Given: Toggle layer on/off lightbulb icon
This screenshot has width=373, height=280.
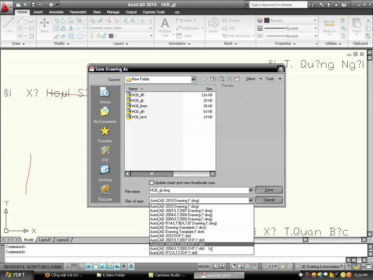Looking at the screenshot, I should 92,36.
